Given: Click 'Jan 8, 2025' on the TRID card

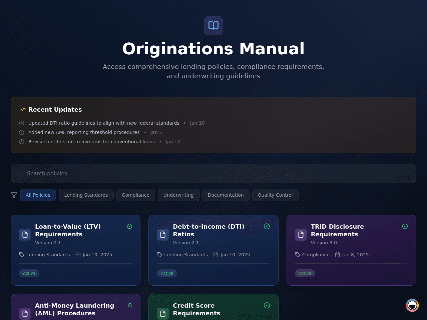Looking at the screenshot, I should (x=356, y=255).
